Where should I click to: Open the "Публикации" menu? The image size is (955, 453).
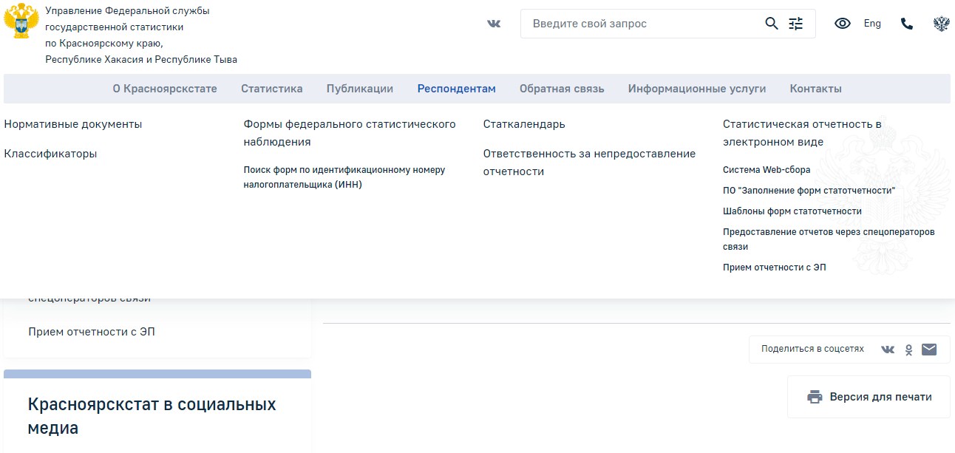coord(360,89)
